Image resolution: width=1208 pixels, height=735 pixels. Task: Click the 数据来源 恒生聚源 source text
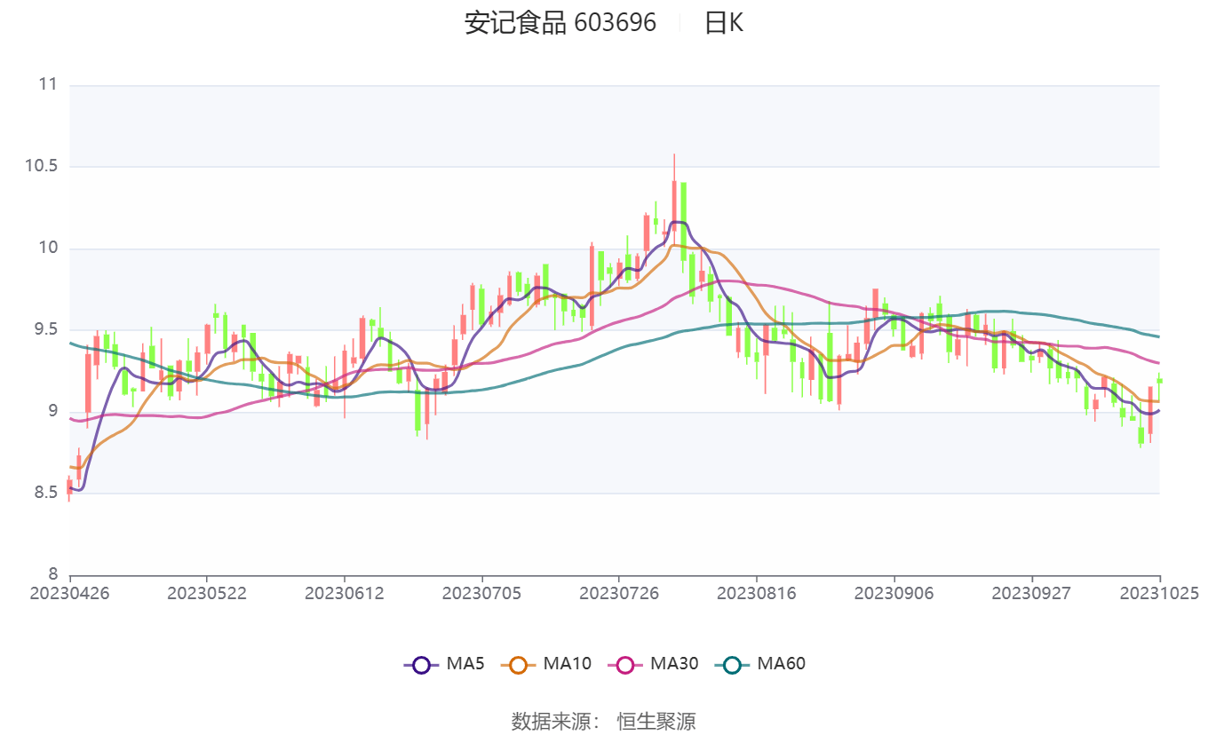(x=603, y=721)
